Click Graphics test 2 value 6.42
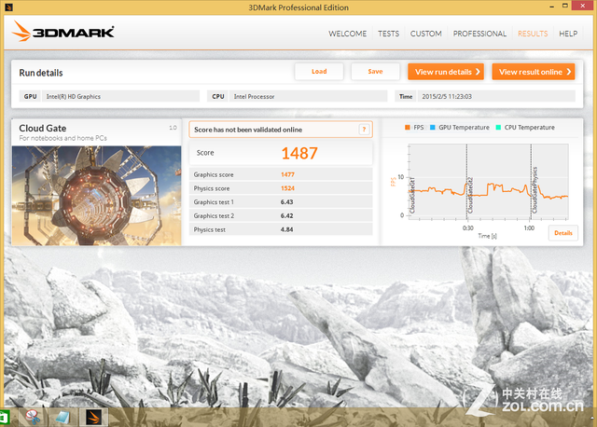 coord(286,215)
